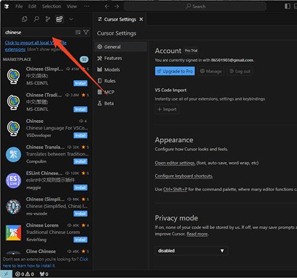
Task: Select Features settings section
Action: point(121,58)
